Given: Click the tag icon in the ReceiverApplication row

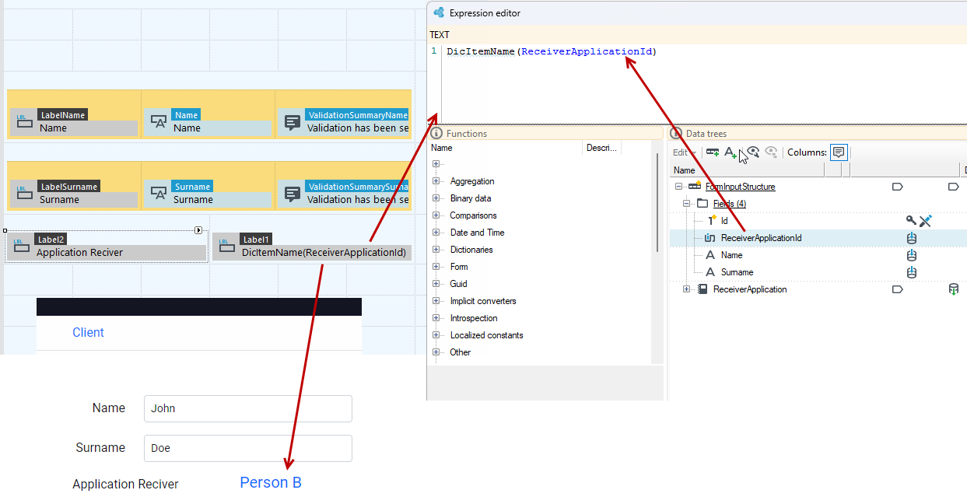Looking at the screenshot, I should (897, 289).
